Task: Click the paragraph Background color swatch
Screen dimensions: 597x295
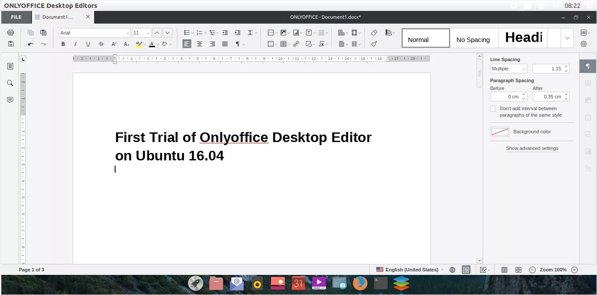Action: 500,132
